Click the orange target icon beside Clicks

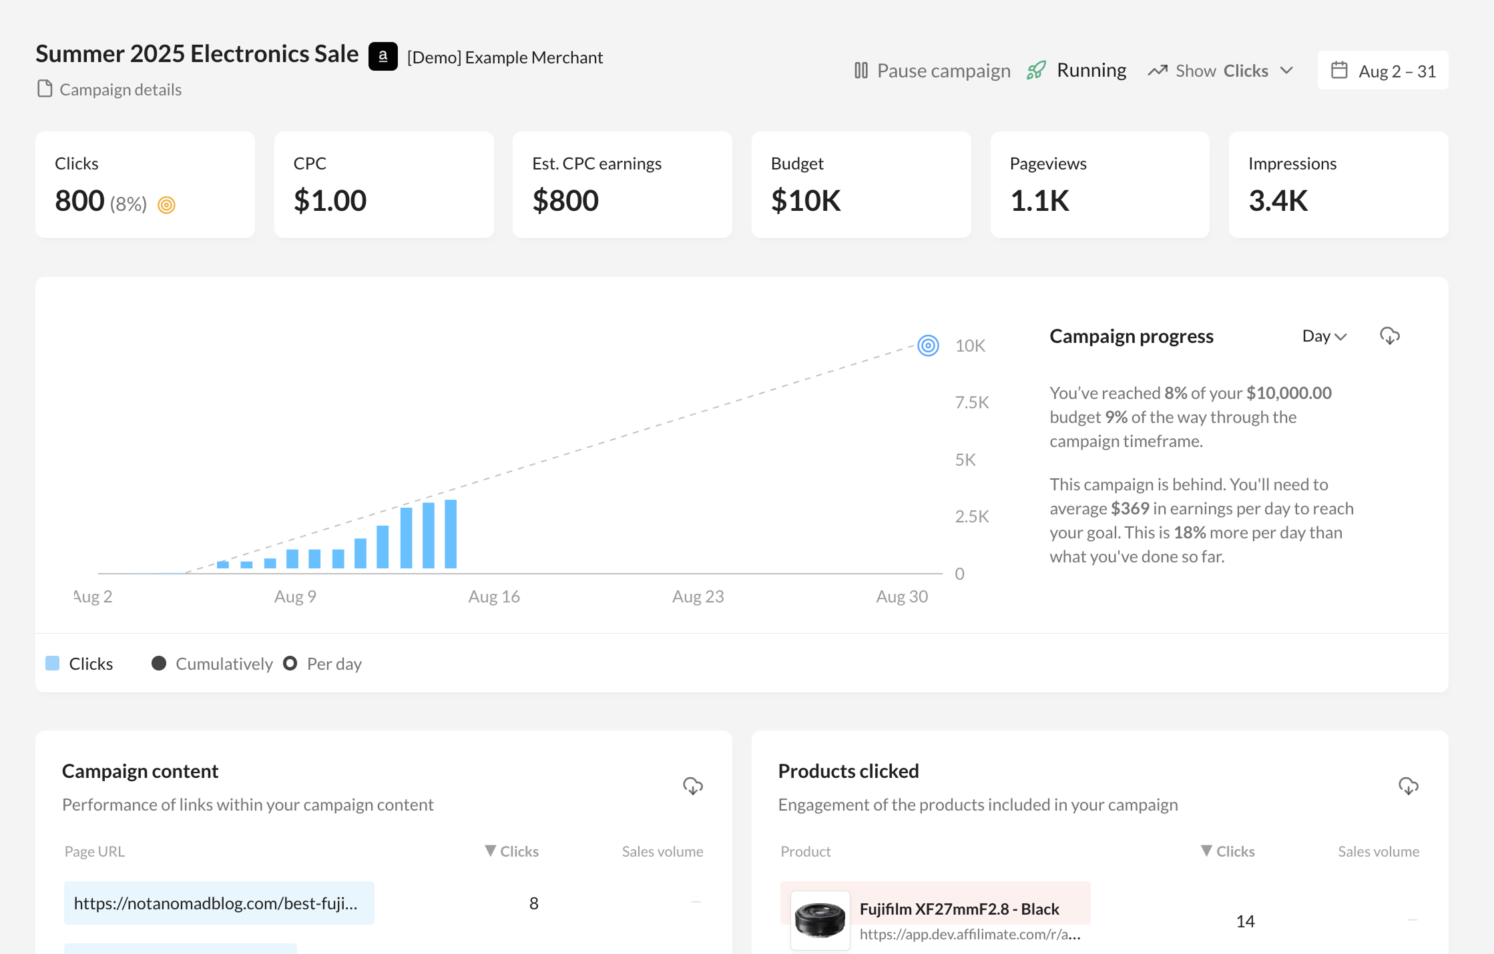click(166, 205)
